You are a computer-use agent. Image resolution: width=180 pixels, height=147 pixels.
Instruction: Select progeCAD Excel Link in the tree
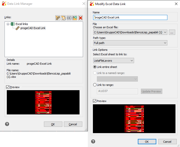33,28
